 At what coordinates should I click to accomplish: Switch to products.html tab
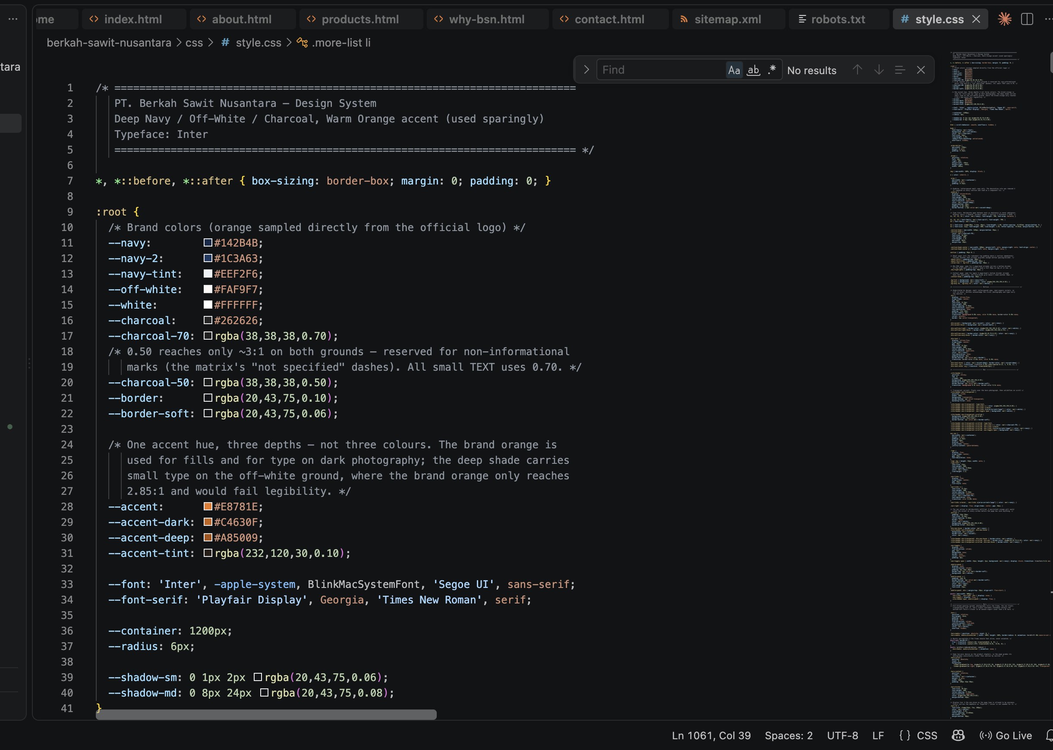point(361,19)
